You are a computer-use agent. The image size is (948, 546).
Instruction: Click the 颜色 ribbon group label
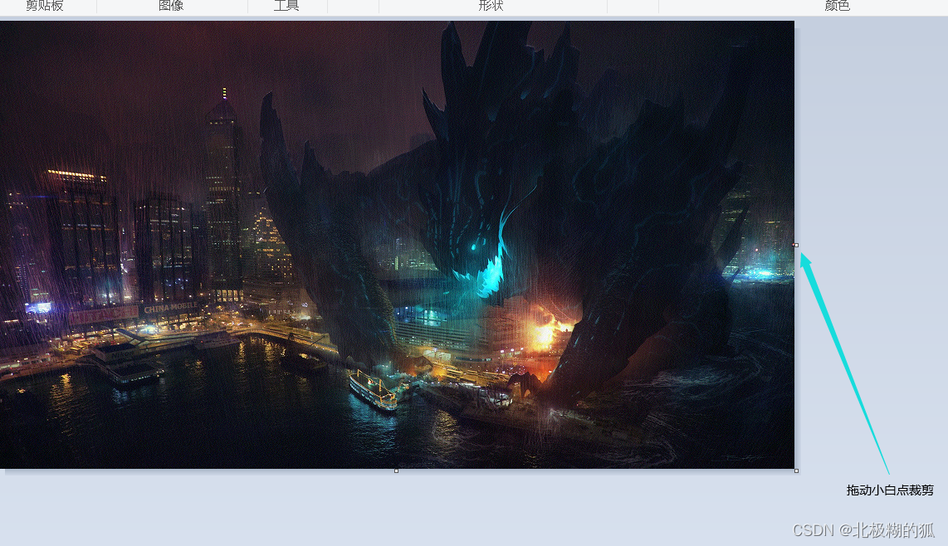pyautogui.click(x=838, y=6)
